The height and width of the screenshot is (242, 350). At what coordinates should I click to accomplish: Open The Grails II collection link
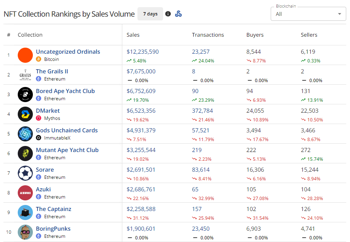click(52, 71)
